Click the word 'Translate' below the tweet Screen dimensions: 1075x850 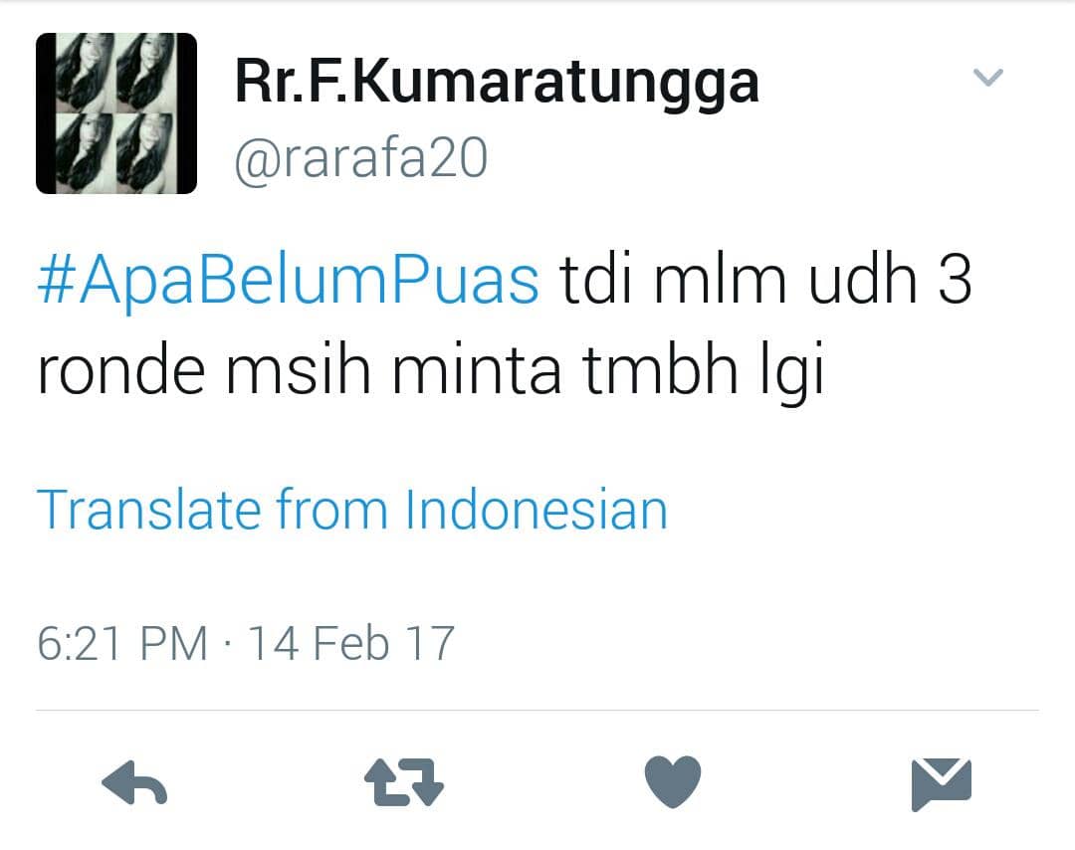click(x=148, y=510)
